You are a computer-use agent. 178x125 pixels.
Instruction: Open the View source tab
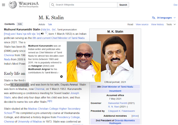coord(142,24)
